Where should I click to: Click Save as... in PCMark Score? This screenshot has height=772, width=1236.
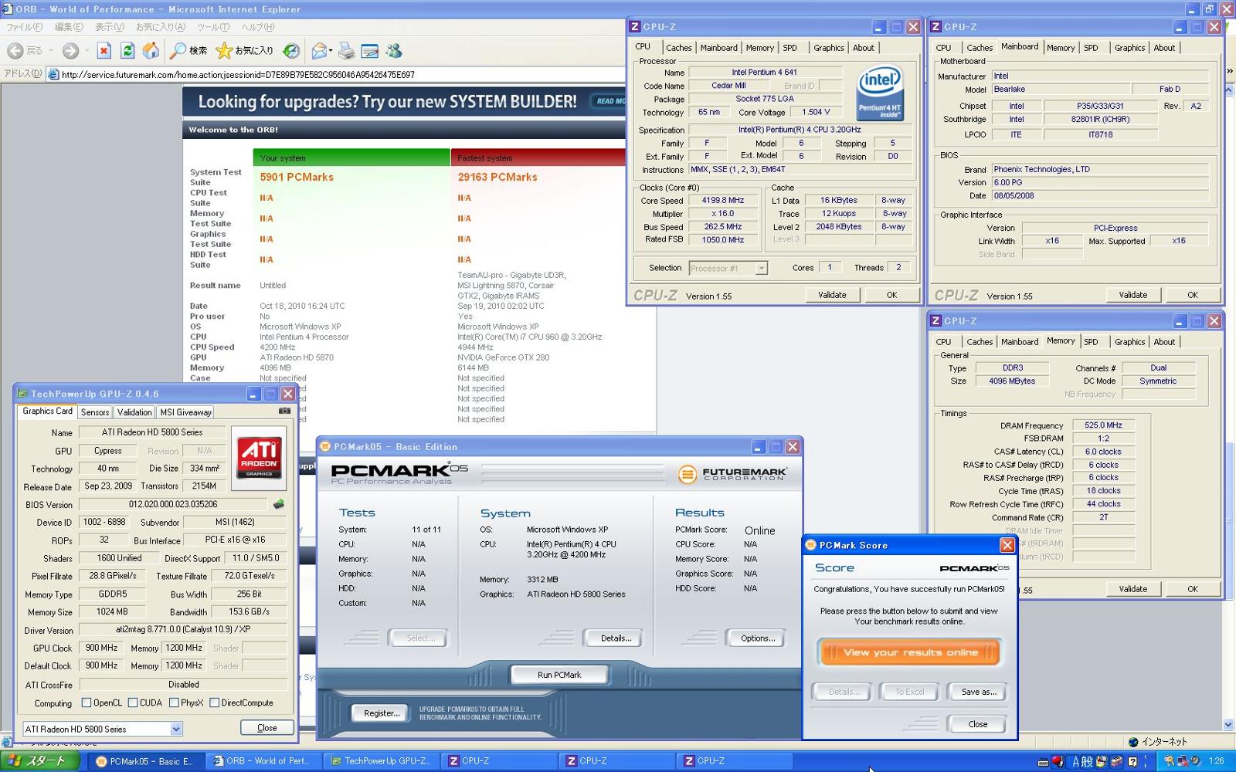point(978,692)
